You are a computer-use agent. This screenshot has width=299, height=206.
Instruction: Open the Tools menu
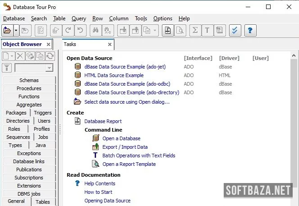coord(141,18)
